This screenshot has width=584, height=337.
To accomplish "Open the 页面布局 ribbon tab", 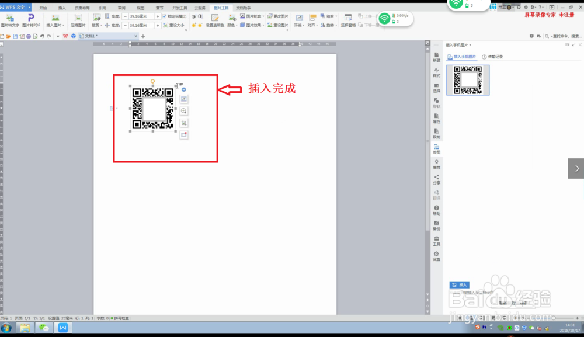I will click(82, 8).
